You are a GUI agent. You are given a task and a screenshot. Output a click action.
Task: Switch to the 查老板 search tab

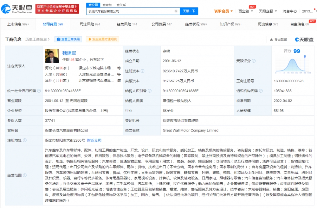click(107, 5)
